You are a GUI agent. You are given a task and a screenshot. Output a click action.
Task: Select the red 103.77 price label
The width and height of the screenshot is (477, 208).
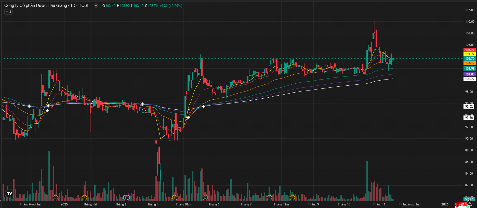(470, 50)
